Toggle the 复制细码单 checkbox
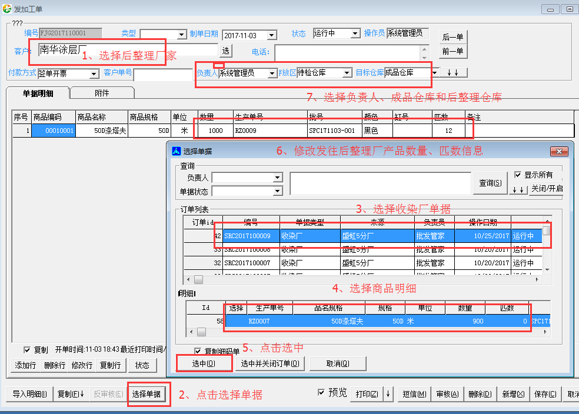Screen dimensions: 579x414 pos(198,351)
